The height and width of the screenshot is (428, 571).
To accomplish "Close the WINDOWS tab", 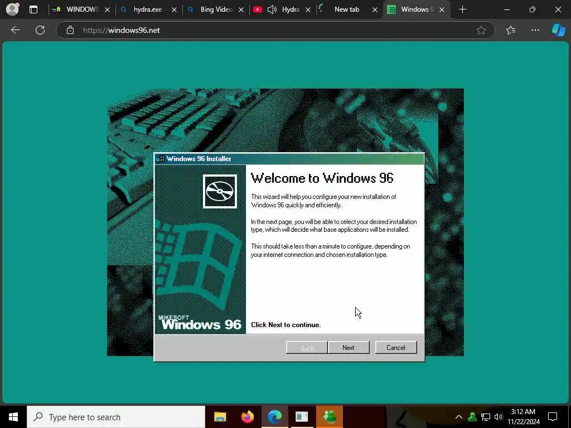I will 107,10.
